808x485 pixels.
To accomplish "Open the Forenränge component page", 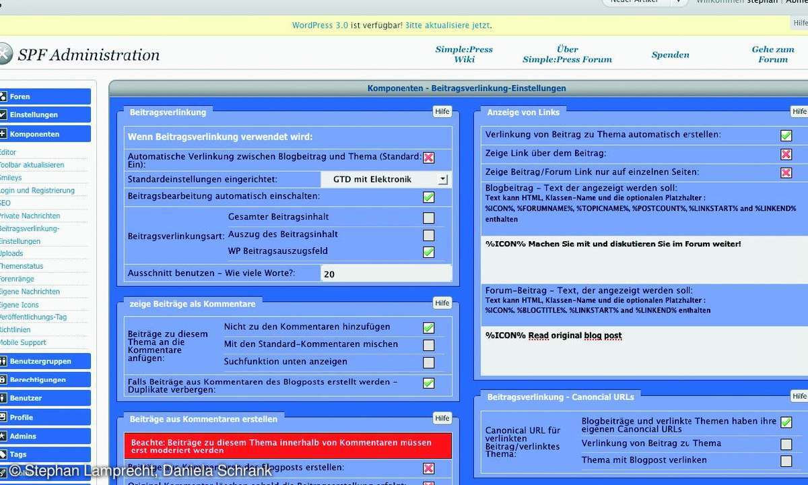I will click(17, 279).
